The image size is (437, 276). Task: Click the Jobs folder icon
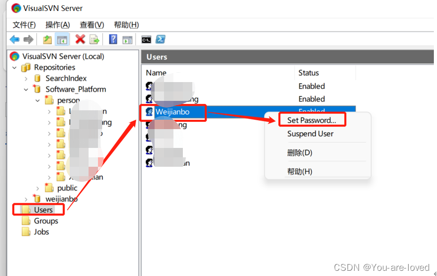pos(26,232)
